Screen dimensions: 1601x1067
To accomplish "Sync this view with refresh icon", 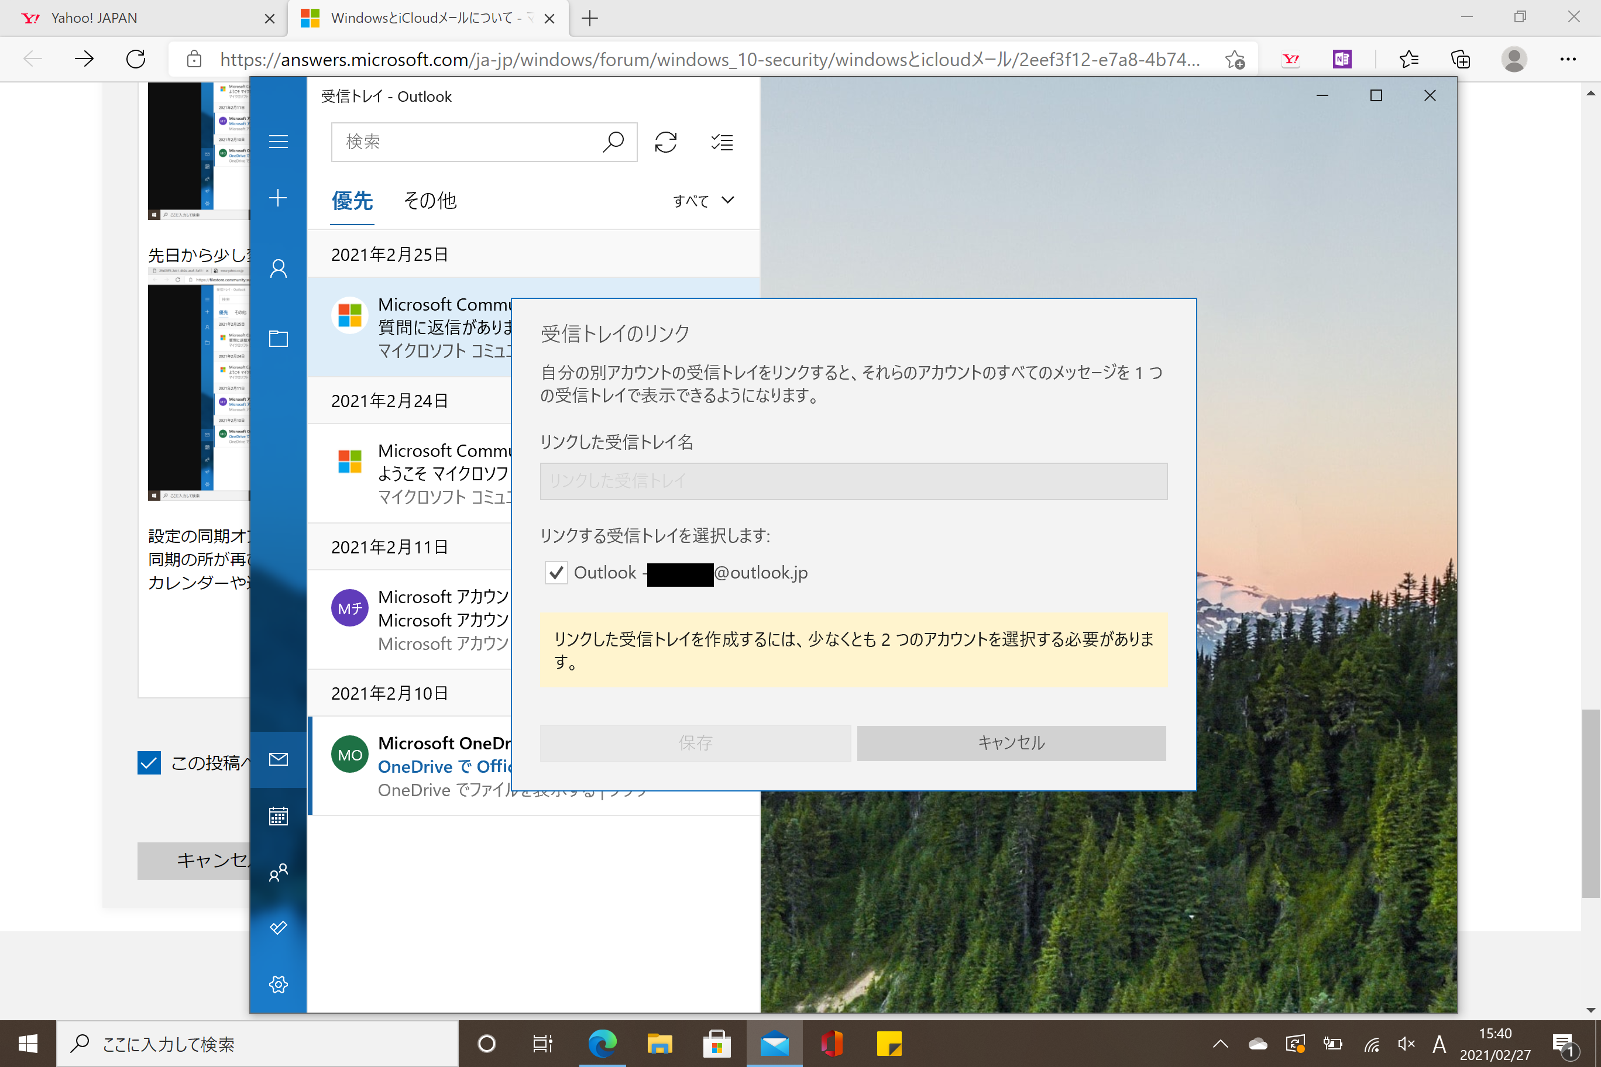I will click(665, 142).
